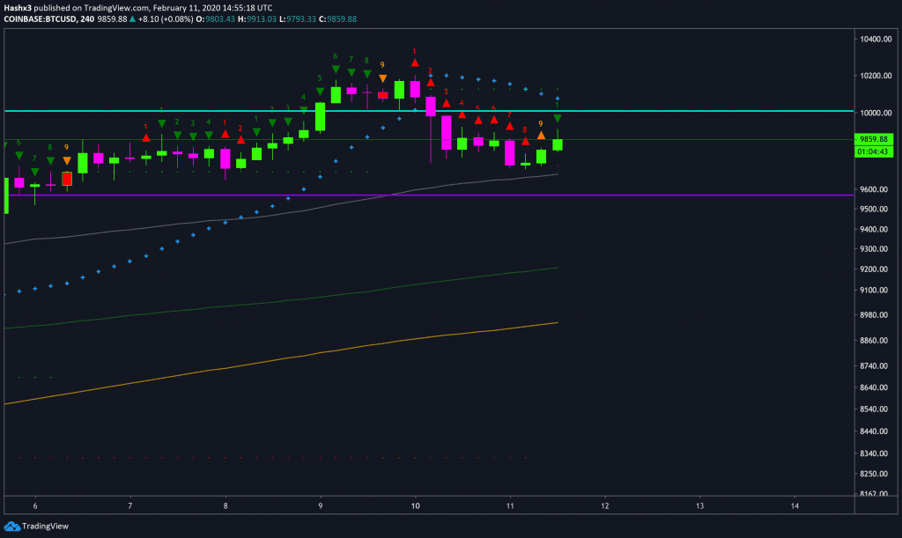Click the 8540.00 price axis label
This screenshot has width=902, height=538.
click(x=874, y=409)
